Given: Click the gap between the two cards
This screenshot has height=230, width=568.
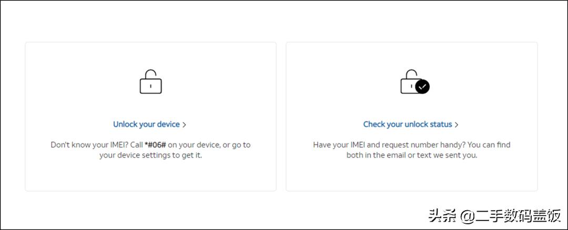Looking at the screenshot, I should (x=281, y=116).
